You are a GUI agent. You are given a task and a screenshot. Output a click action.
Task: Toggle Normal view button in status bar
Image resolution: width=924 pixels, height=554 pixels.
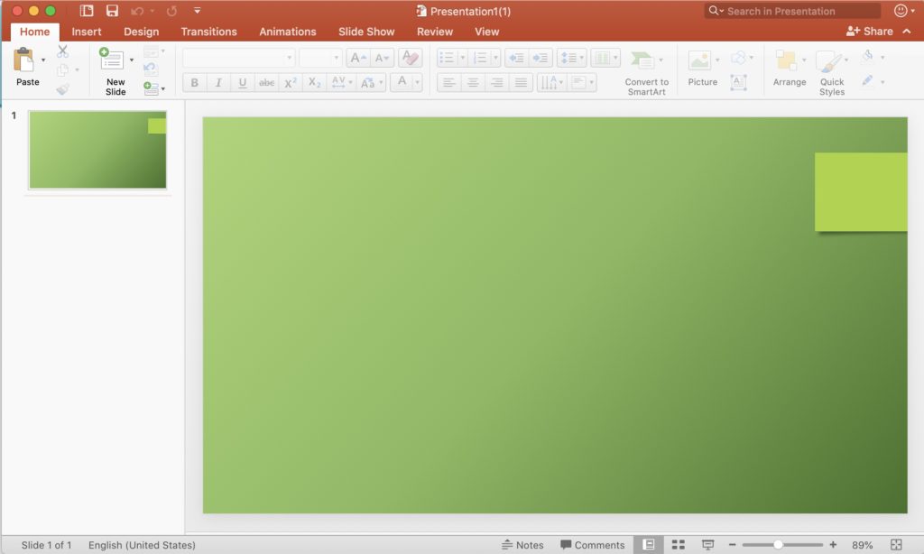click(x=648, y=545)
